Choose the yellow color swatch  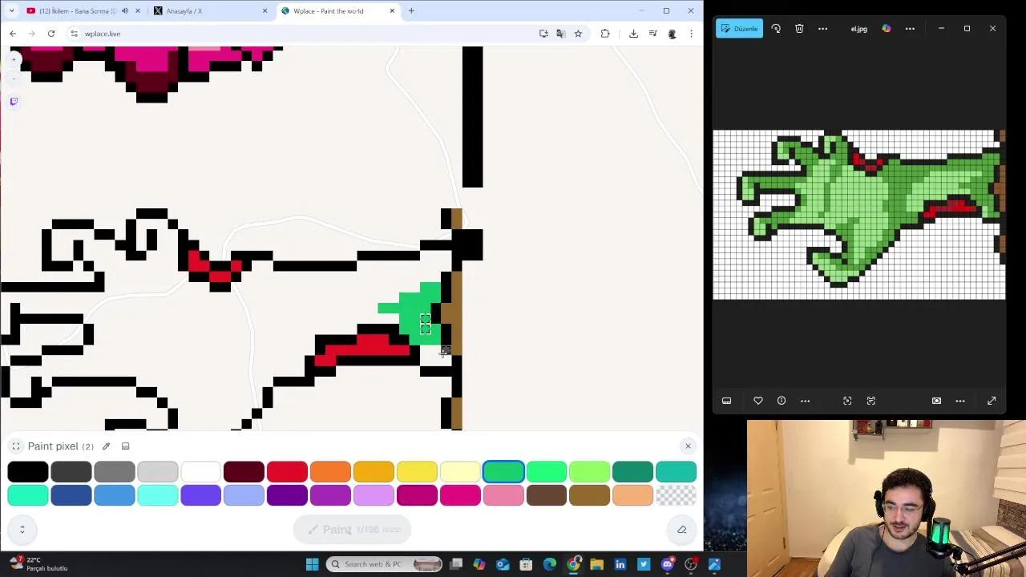tap(417, 472)
